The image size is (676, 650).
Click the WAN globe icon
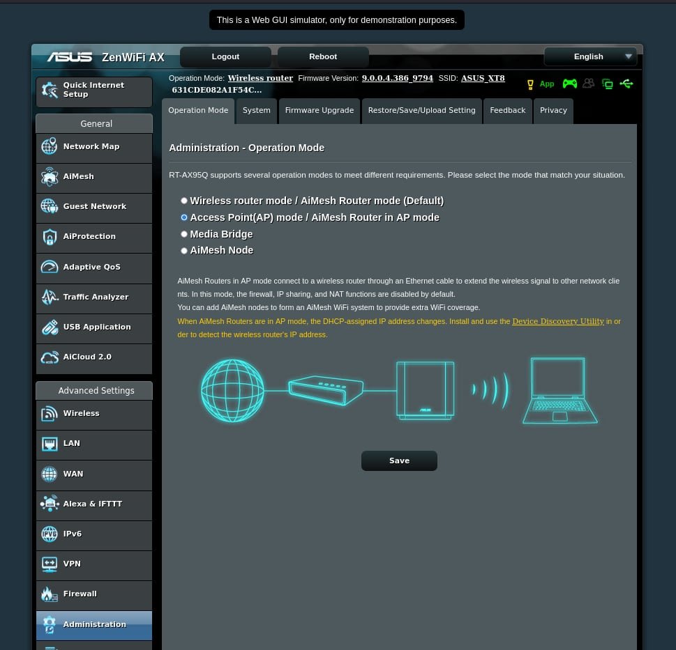point(49,474)
